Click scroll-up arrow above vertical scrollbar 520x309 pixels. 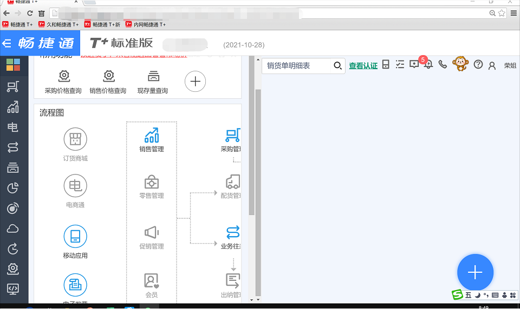[x=258, y=60]
